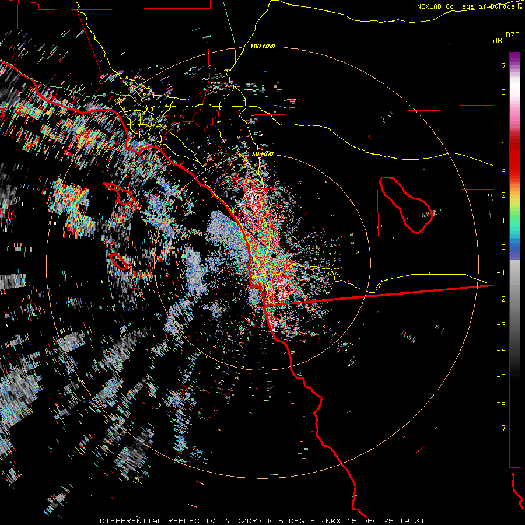Click the -6 value on the color scale
This screenshot has height=525, width=525.
(501, 402)
